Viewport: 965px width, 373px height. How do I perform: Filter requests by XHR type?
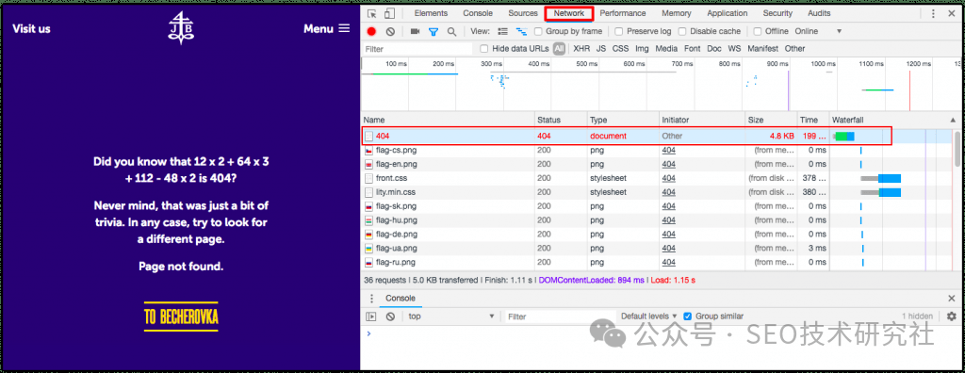[x=581, y=49]
